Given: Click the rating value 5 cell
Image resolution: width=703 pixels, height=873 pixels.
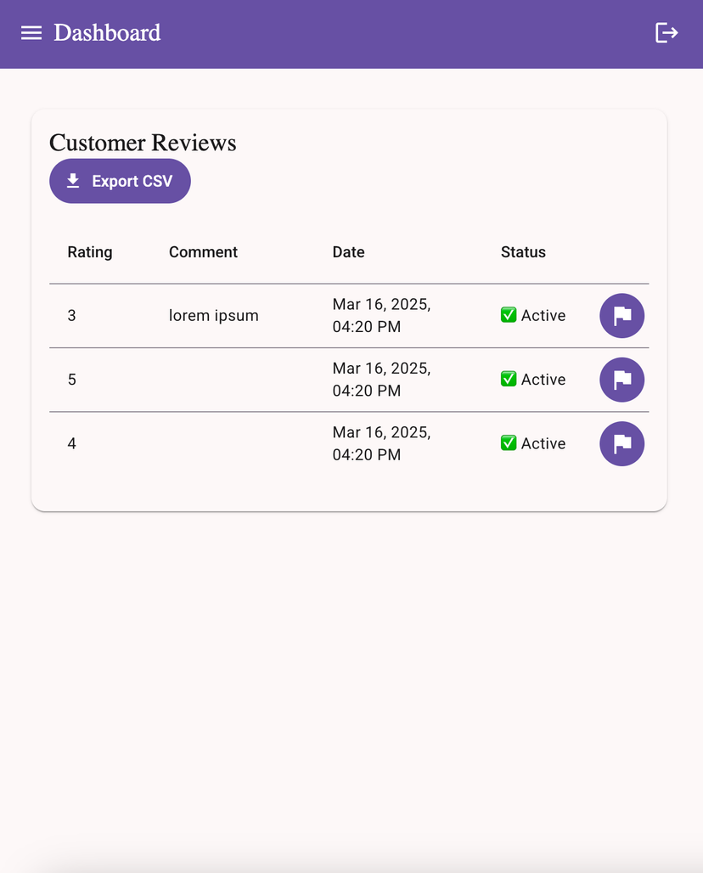Looking at the screenshot, I should pos(72,380).
